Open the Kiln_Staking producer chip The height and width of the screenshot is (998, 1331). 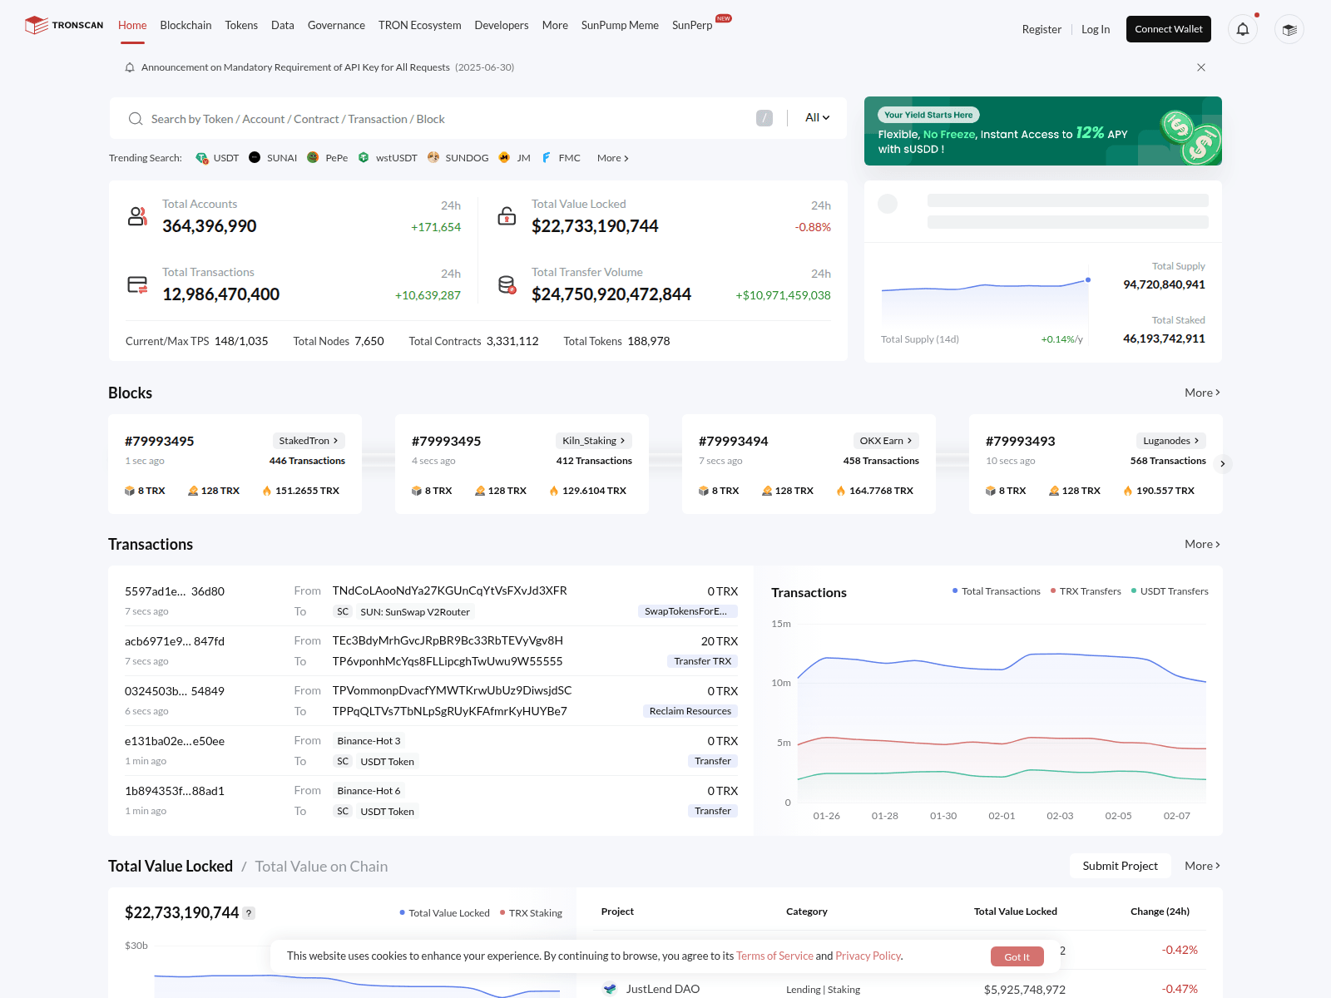coord(594,441)
